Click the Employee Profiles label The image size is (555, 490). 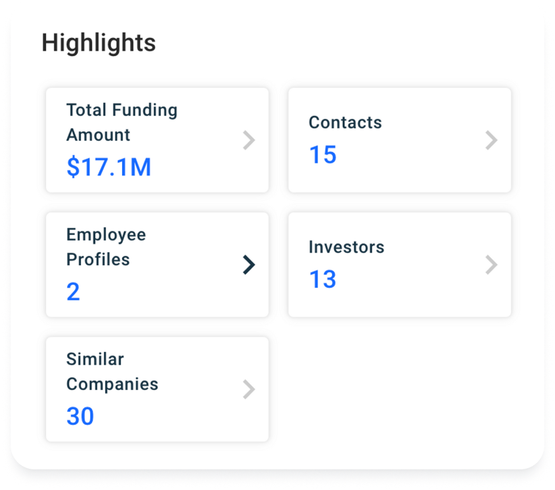pyautogui.click(x=106, y=247)
